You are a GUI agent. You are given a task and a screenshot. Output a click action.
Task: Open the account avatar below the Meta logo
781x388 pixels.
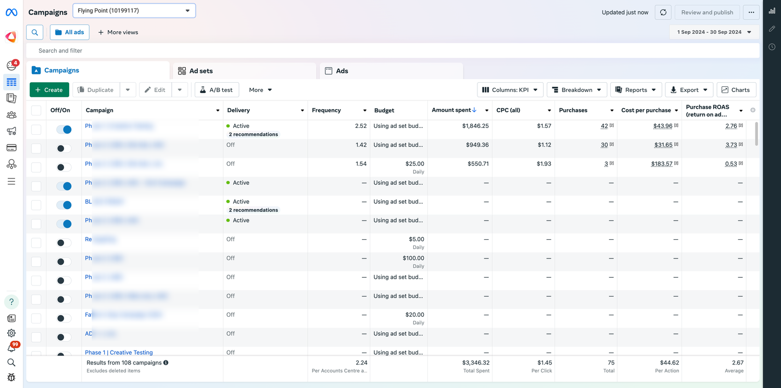pos(11,36)
